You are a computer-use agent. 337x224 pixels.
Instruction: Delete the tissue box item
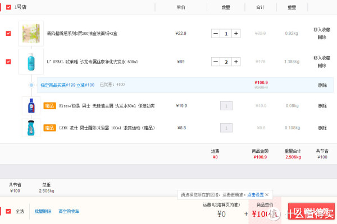click(x=322, y=38)
